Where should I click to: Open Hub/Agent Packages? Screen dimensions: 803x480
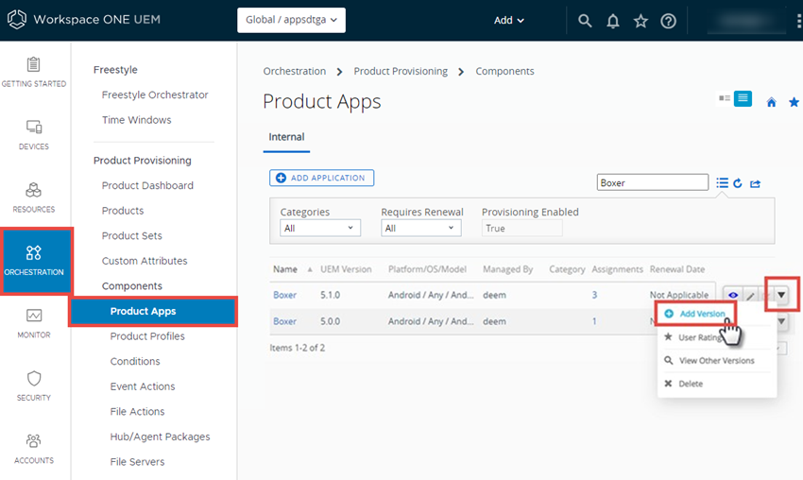[x=160, y=437]
